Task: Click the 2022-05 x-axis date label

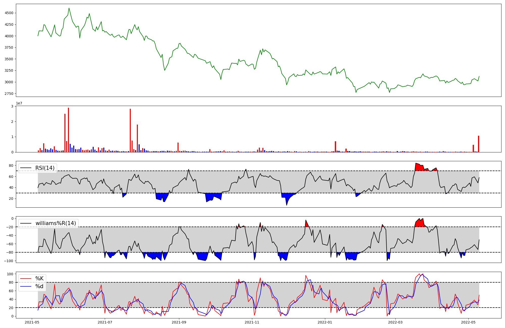Action: coord(468,322)
